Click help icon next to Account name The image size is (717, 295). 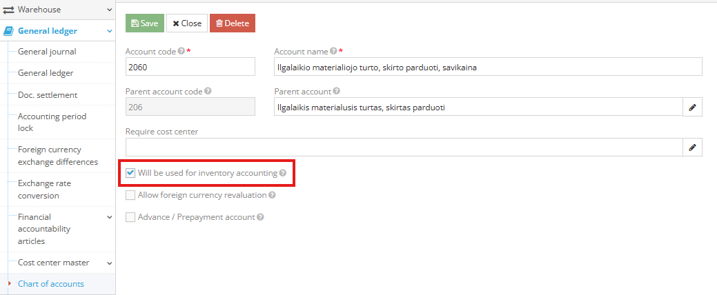[x=333, y=51]
